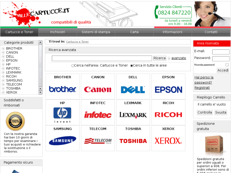Open the Contatti menu item
This screenshot has height=173, width=231.
[211, 32]
